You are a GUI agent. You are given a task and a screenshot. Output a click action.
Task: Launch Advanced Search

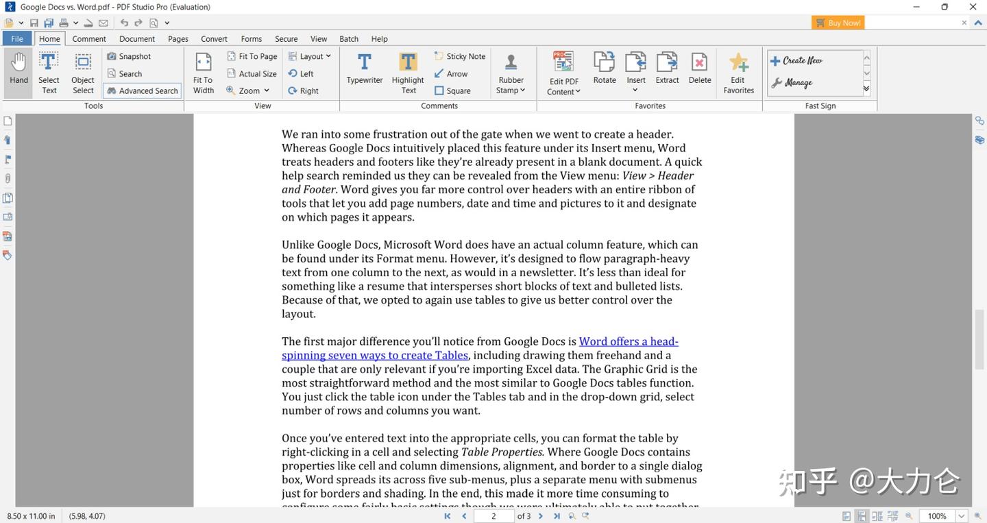(x=142, y=90)
